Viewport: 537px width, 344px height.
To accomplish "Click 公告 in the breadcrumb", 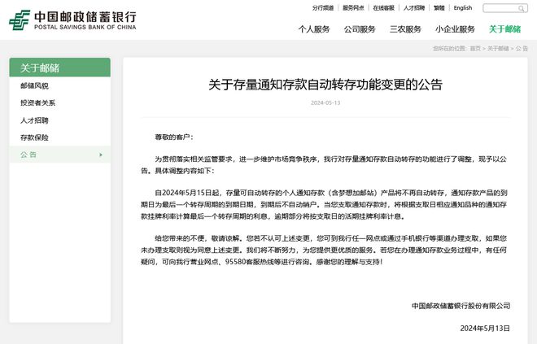I will pos(522,49).
